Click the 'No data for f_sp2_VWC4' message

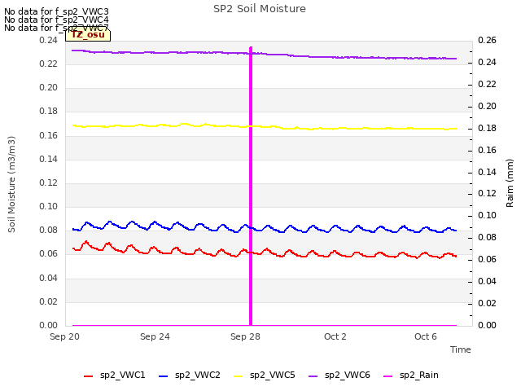point(56,20)
